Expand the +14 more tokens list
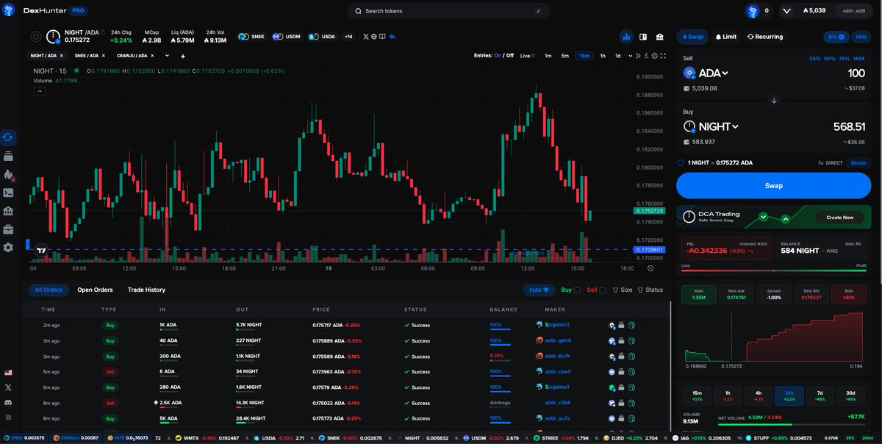Image resolution: width=882 pixels, height=444 pixels. (x=348, y=36)
